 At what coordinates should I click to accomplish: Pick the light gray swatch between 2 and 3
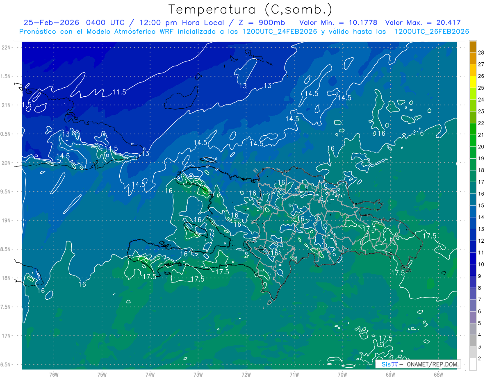(x=473, y=353)
